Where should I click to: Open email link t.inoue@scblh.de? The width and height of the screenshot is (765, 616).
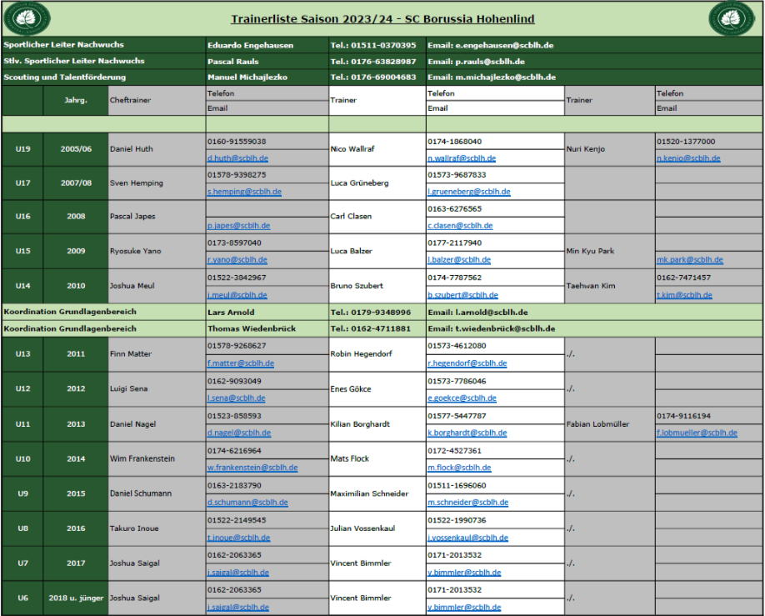click(238, 538)
